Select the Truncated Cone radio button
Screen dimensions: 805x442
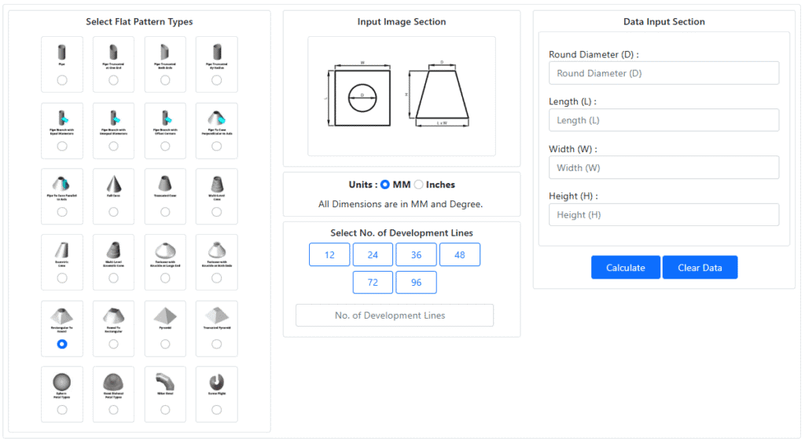pyautogui.click(x=165, y=212)
